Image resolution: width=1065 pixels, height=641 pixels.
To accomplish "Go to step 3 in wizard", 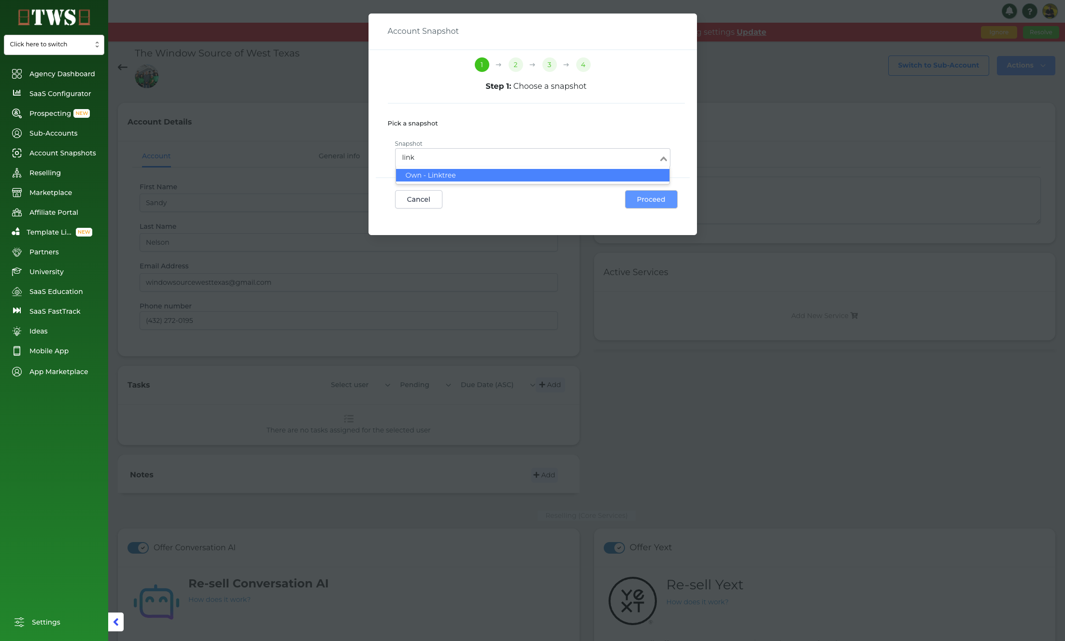I will (549, 65).
